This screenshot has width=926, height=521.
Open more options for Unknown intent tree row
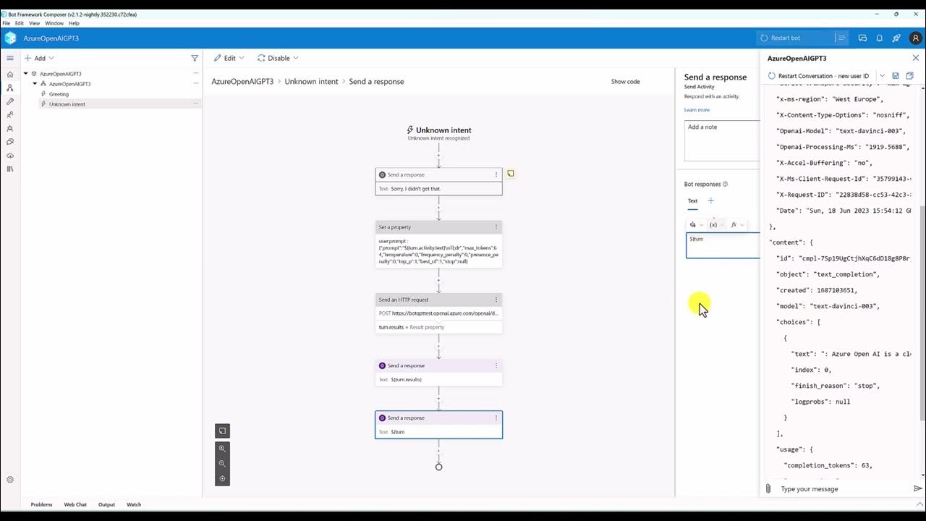(195, 104)
